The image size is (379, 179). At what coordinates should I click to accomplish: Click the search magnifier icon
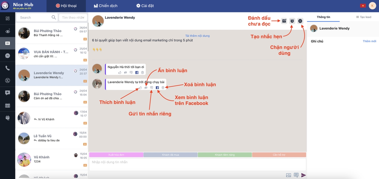click(54, 17)
